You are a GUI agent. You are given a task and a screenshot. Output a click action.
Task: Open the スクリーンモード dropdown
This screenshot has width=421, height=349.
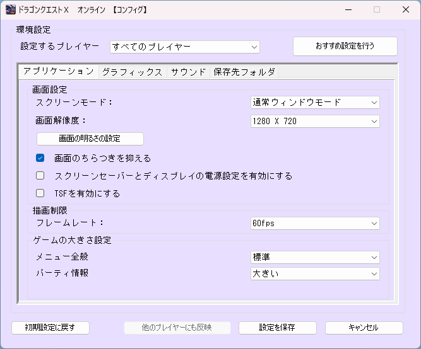pos(315,103)
